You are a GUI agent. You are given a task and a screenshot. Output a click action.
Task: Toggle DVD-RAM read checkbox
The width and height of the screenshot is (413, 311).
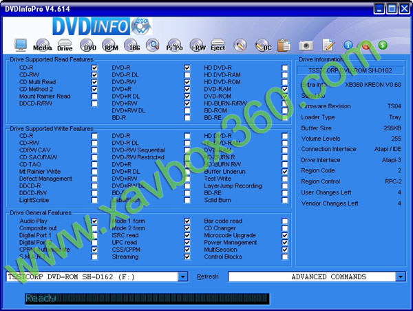coord(285,89)
